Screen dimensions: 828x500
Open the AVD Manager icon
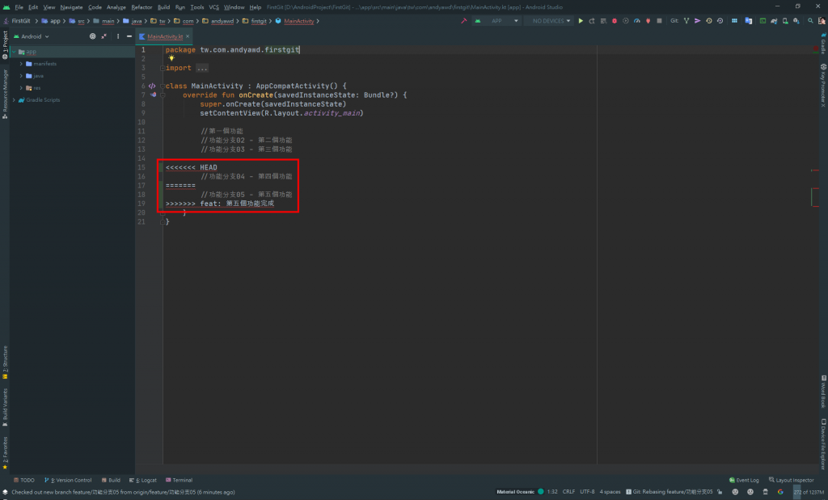pos(784,21)
